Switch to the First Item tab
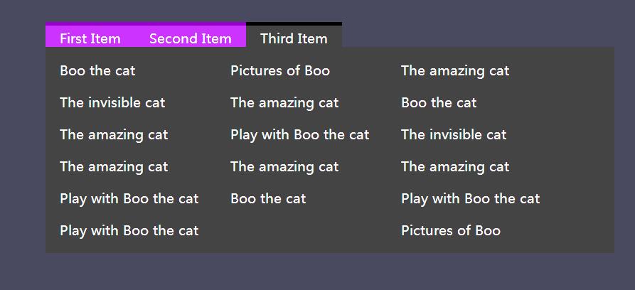Image resolution: width=635 pixels, height=290 pixels. [x=90, y=38]
